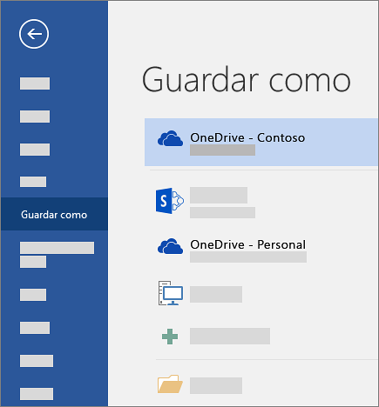Select OneDrive - Personal save location
379x407 pixels.
tap(261, 250)
